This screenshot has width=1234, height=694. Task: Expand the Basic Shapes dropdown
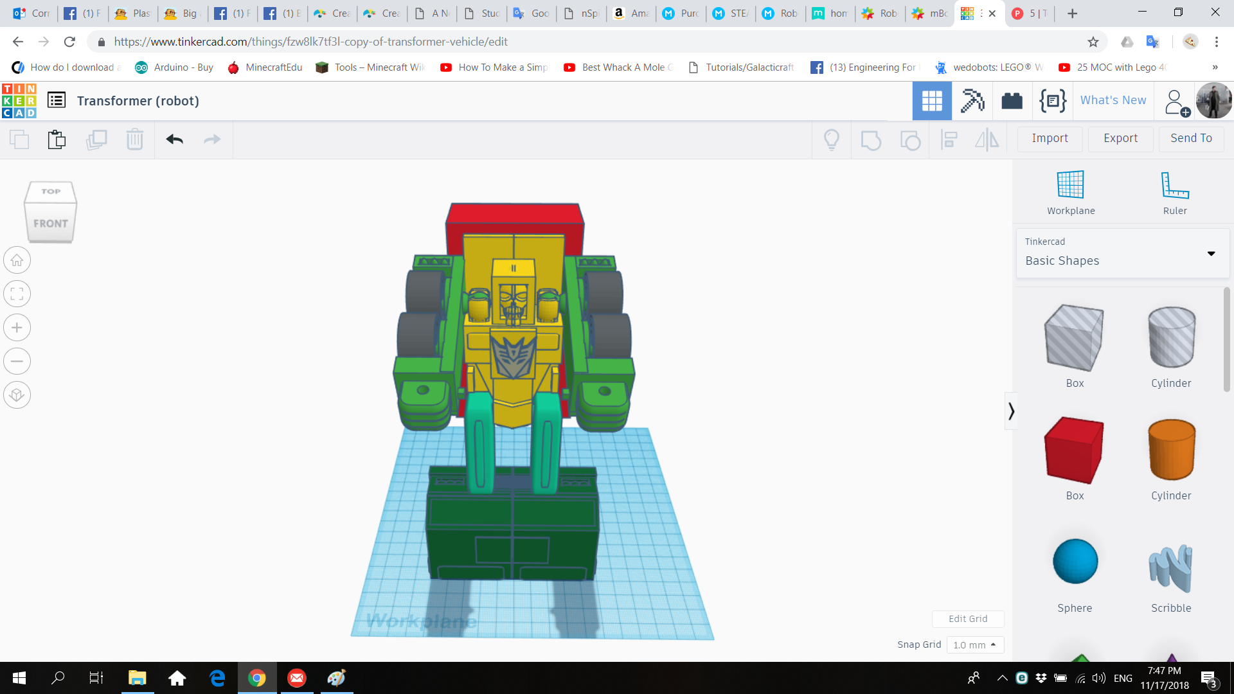(1211, 253)
